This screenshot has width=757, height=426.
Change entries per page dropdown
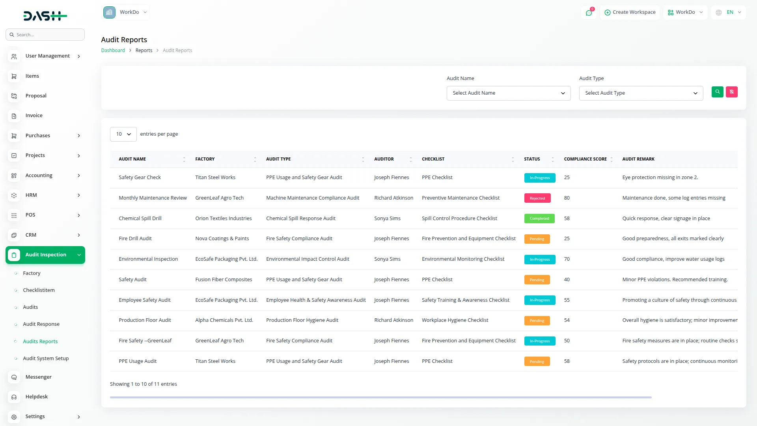[123, 134]
